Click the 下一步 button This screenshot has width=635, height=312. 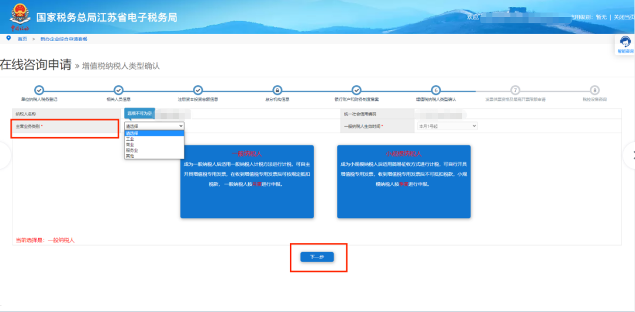317,257
